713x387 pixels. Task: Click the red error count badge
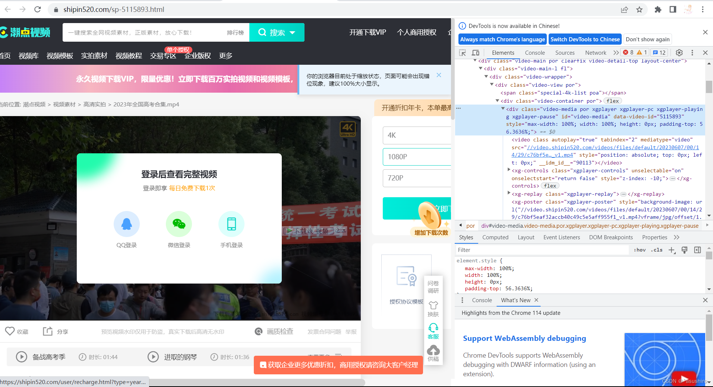(x=628, y=52)
